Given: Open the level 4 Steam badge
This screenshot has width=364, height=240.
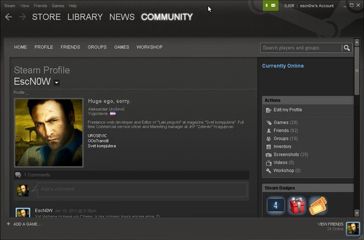Looking at the screenshot, I should click(x=275, y=205).
